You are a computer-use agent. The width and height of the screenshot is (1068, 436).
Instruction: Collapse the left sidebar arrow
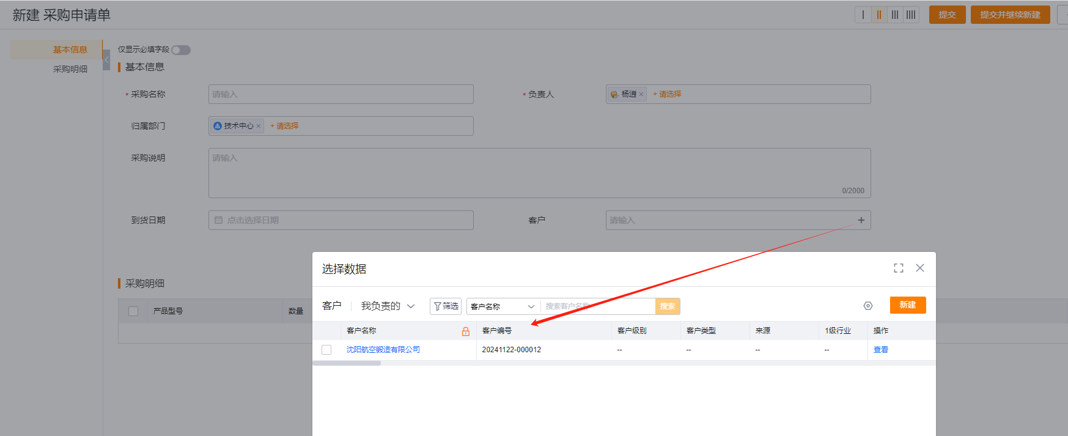(x=106, y=60)
